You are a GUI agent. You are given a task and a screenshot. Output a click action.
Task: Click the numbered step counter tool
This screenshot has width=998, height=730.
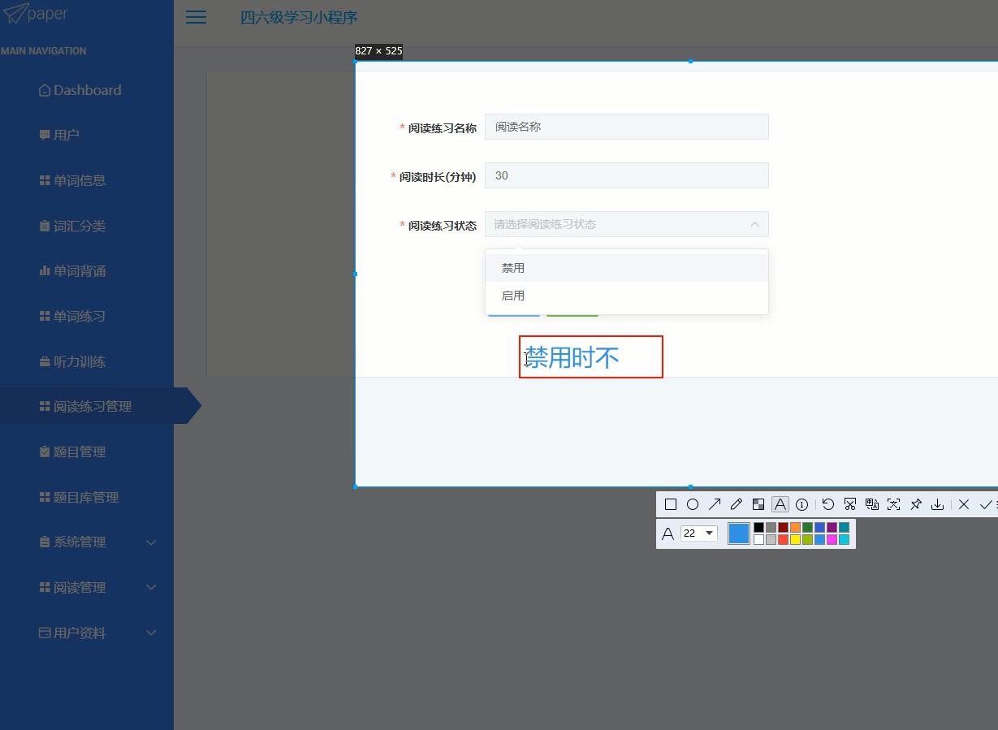801,503
